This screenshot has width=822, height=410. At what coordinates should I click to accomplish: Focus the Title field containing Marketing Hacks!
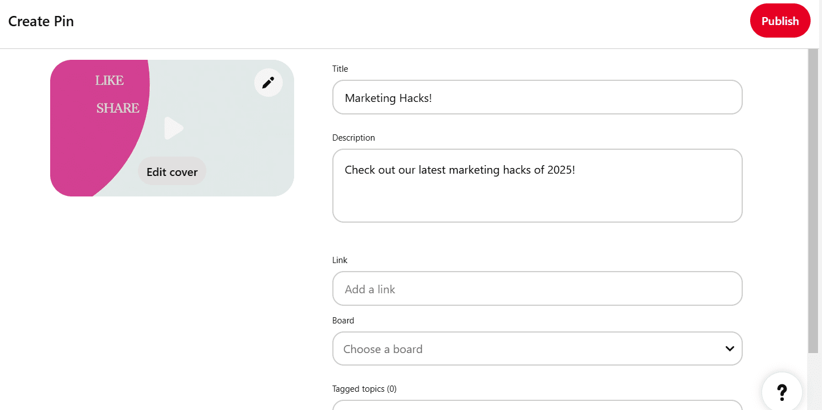click(537, 97)
